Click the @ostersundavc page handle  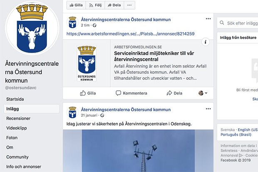point(21,88)
